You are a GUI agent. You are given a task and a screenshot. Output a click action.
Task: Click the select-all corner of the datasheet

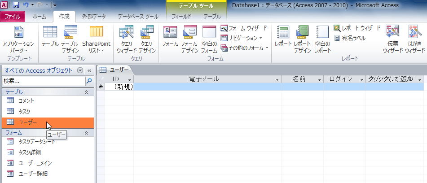coord(101,79)
